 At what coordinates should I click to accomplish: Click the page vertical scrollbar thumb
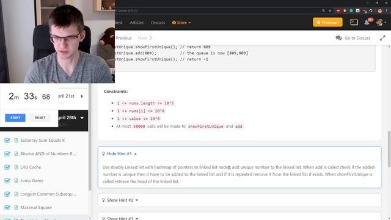coord(389,149)
